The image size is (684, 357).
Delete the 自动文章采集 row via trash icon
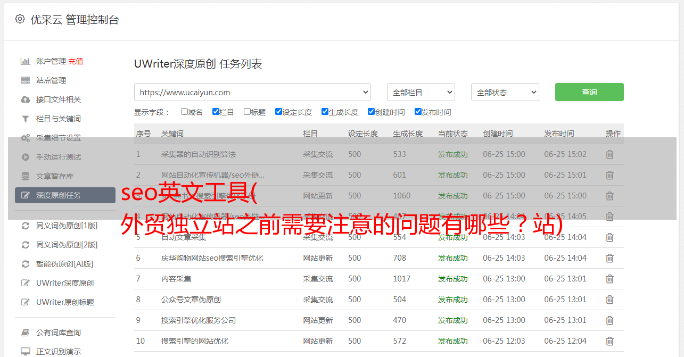[x=609, y=237]
